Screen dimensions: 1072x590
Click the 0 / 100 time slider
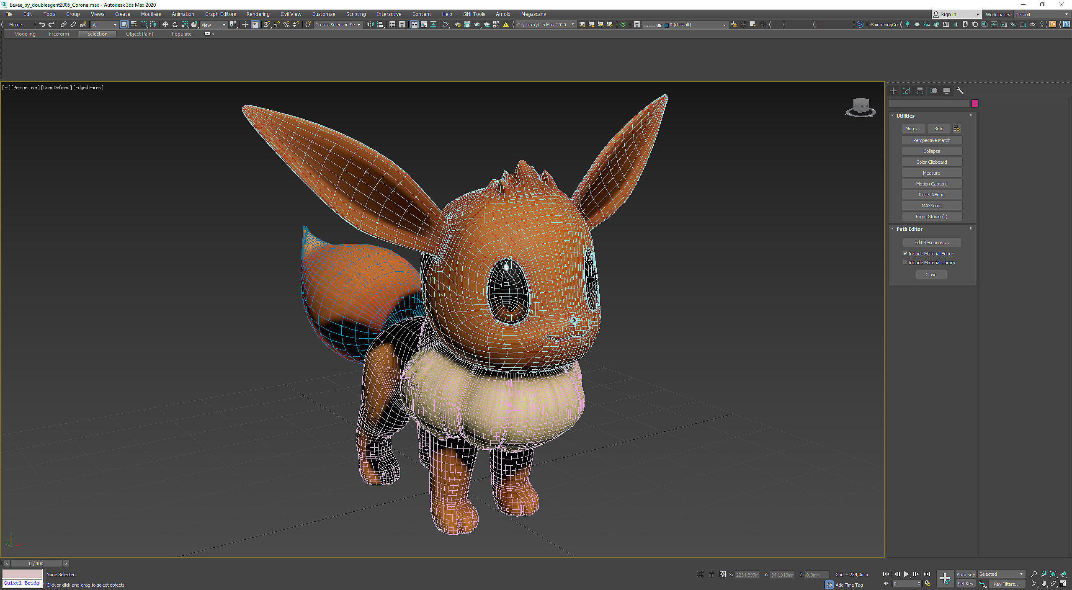click(x=36, y=564)
